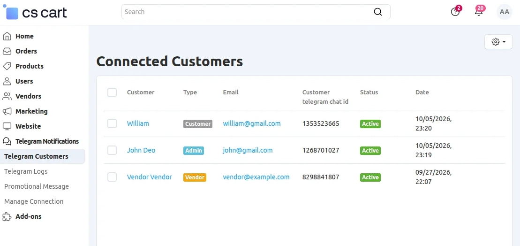Go to Promotional Message

pos(37,186)
